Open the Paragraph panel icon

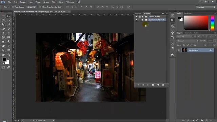[173, 48]
